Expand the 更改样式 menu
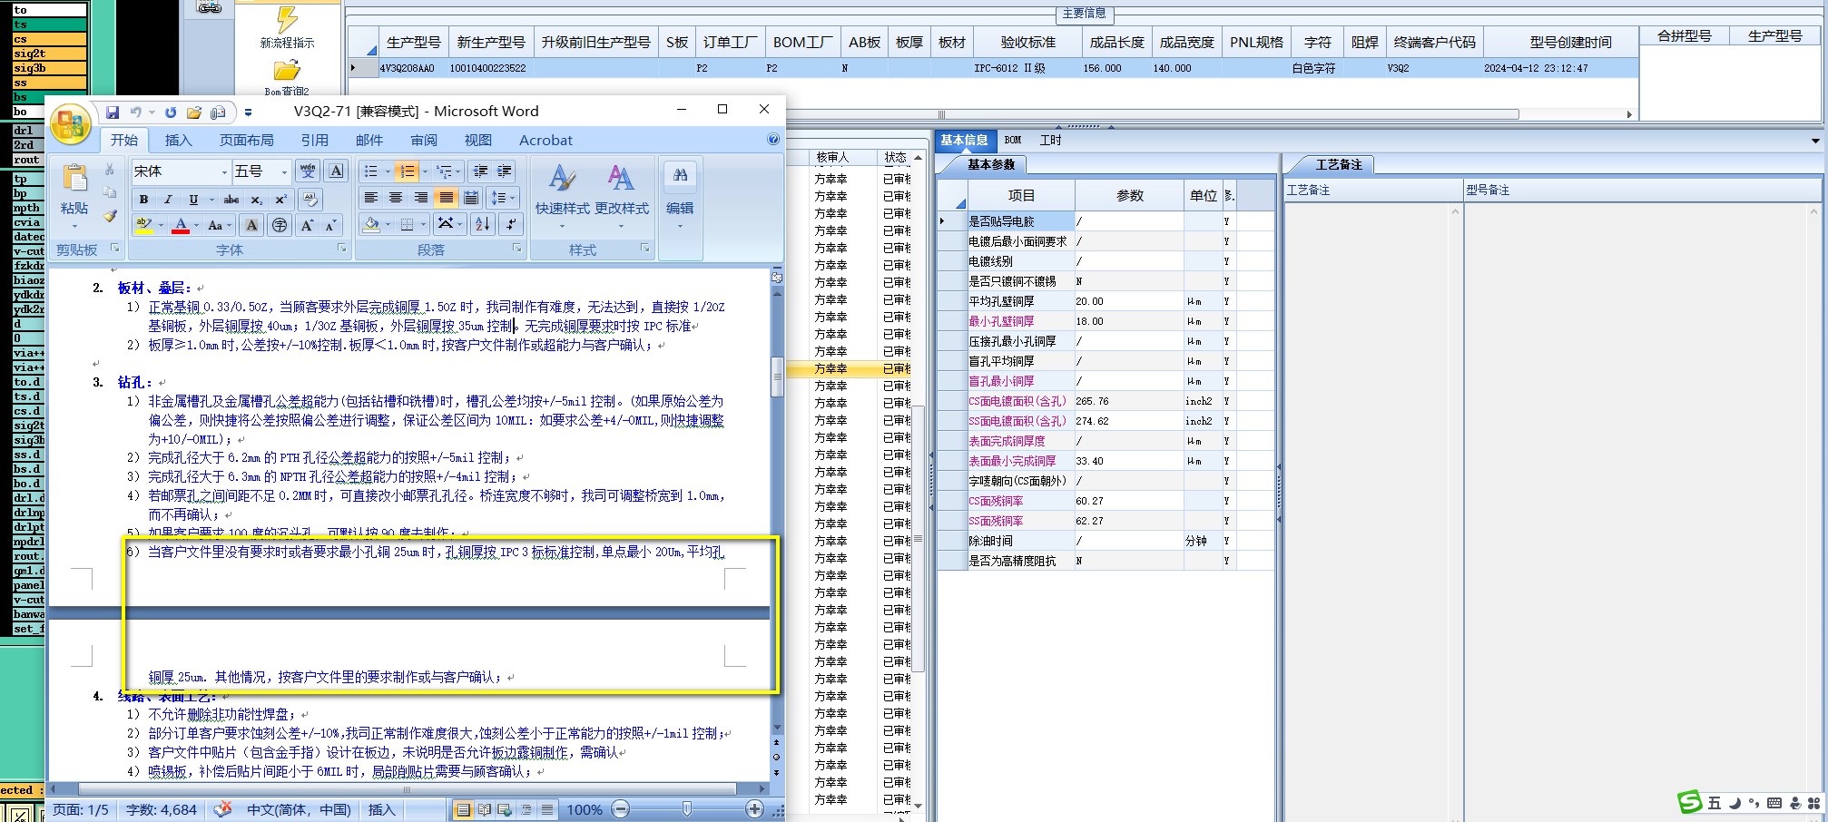 click(x=622, y=195)
